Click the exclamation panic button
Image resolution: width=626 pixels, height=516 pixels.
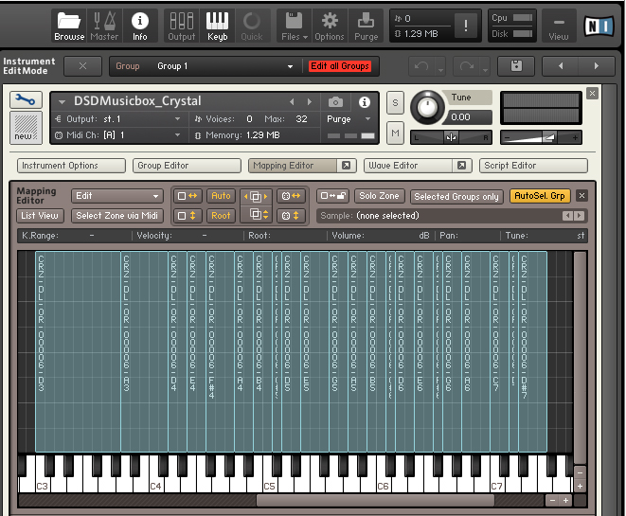point(466,26)
